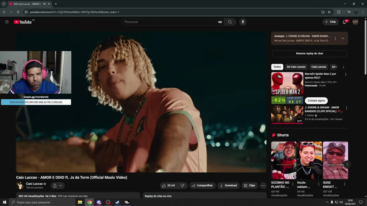The height and width of the screenshot is (206, 367).
Task: Open options for SOZINHO NO PLANTÃO short
Action: (293, 184)
